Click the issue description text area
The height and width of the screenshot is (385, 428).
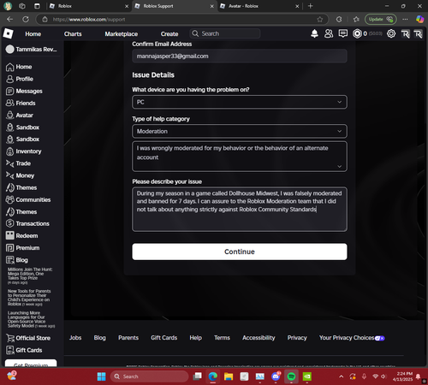240,209
